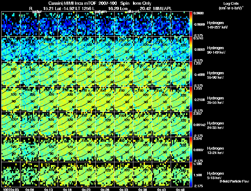Click the 04:43 time label
The height and width of the screenshot is (191, 251).
coord(161,189)
